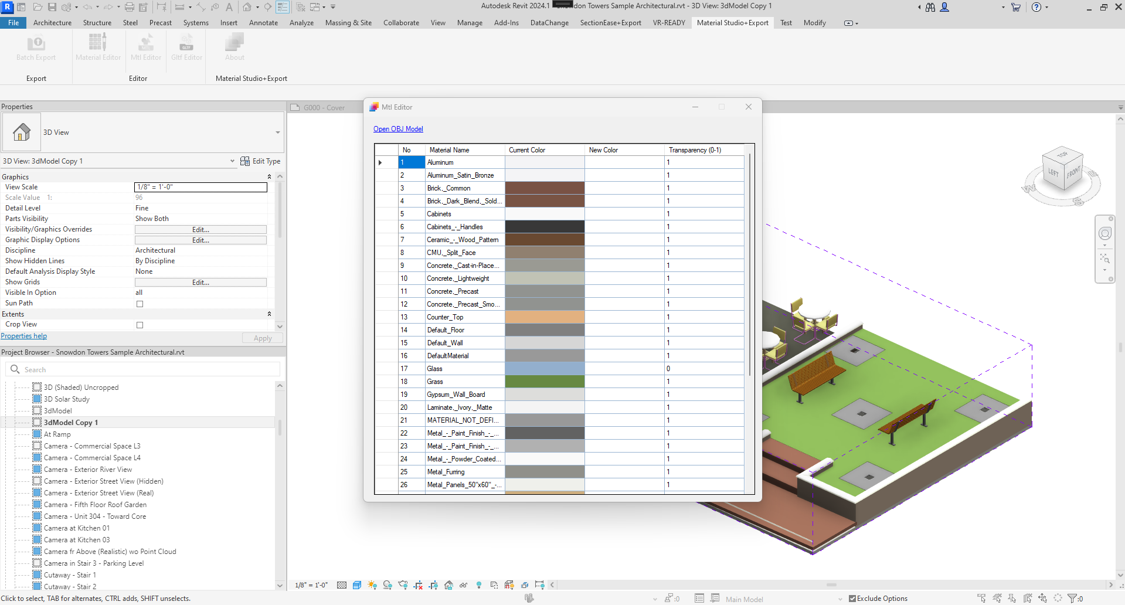Launch the Mtl Editor ribbon tool
This screenshot has height=605, width=1125.
tap(146, 47)
